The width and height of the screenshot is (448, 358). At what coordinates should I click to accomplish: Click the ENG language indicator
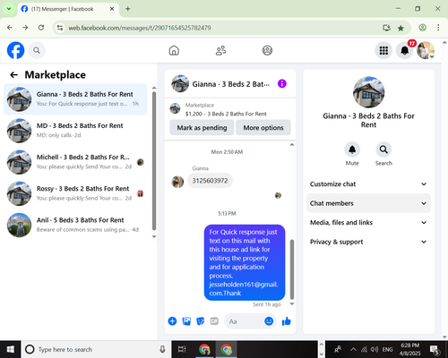pyautogui.click(x=387, y=349)
